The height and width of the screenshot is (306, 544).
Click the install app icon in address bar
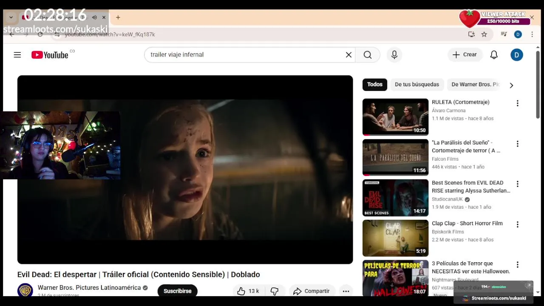(471, 34)
